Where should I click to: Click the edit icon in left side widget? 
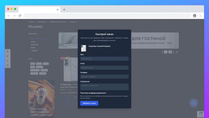coord(7,56)
